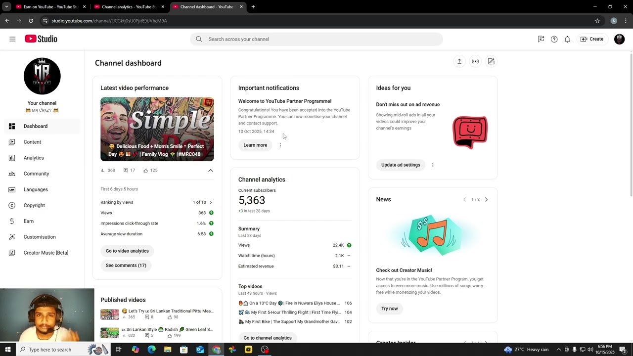Image resolution: width=633 pixels, height=356 pixels.
Task: Click Learn more on the partner notification
Action: [255, 145]
